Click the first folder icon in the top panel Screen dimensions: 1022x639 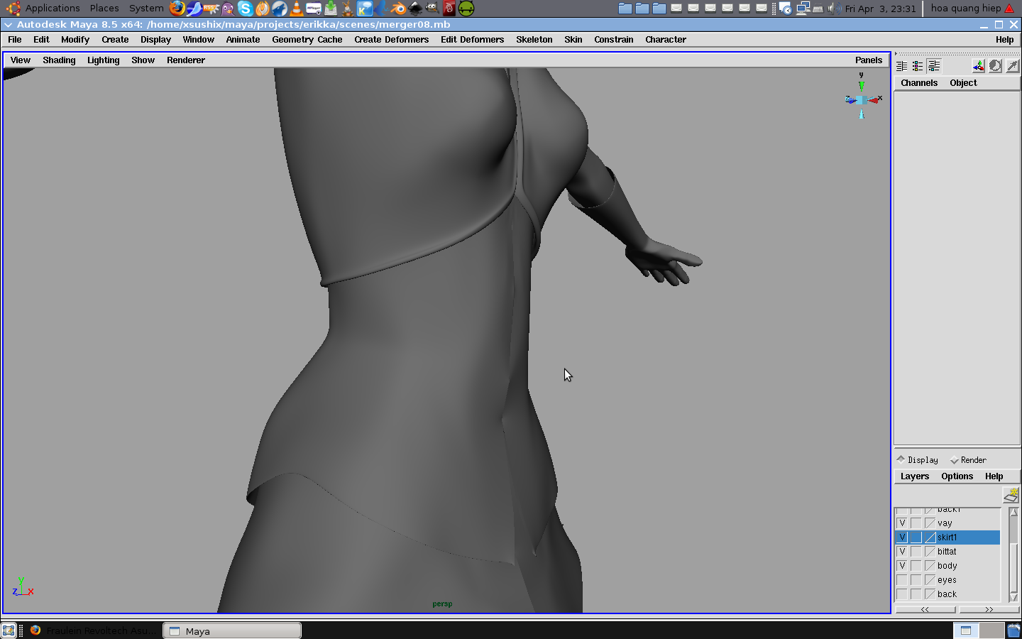pyautogui.click(x=625, y=9)
